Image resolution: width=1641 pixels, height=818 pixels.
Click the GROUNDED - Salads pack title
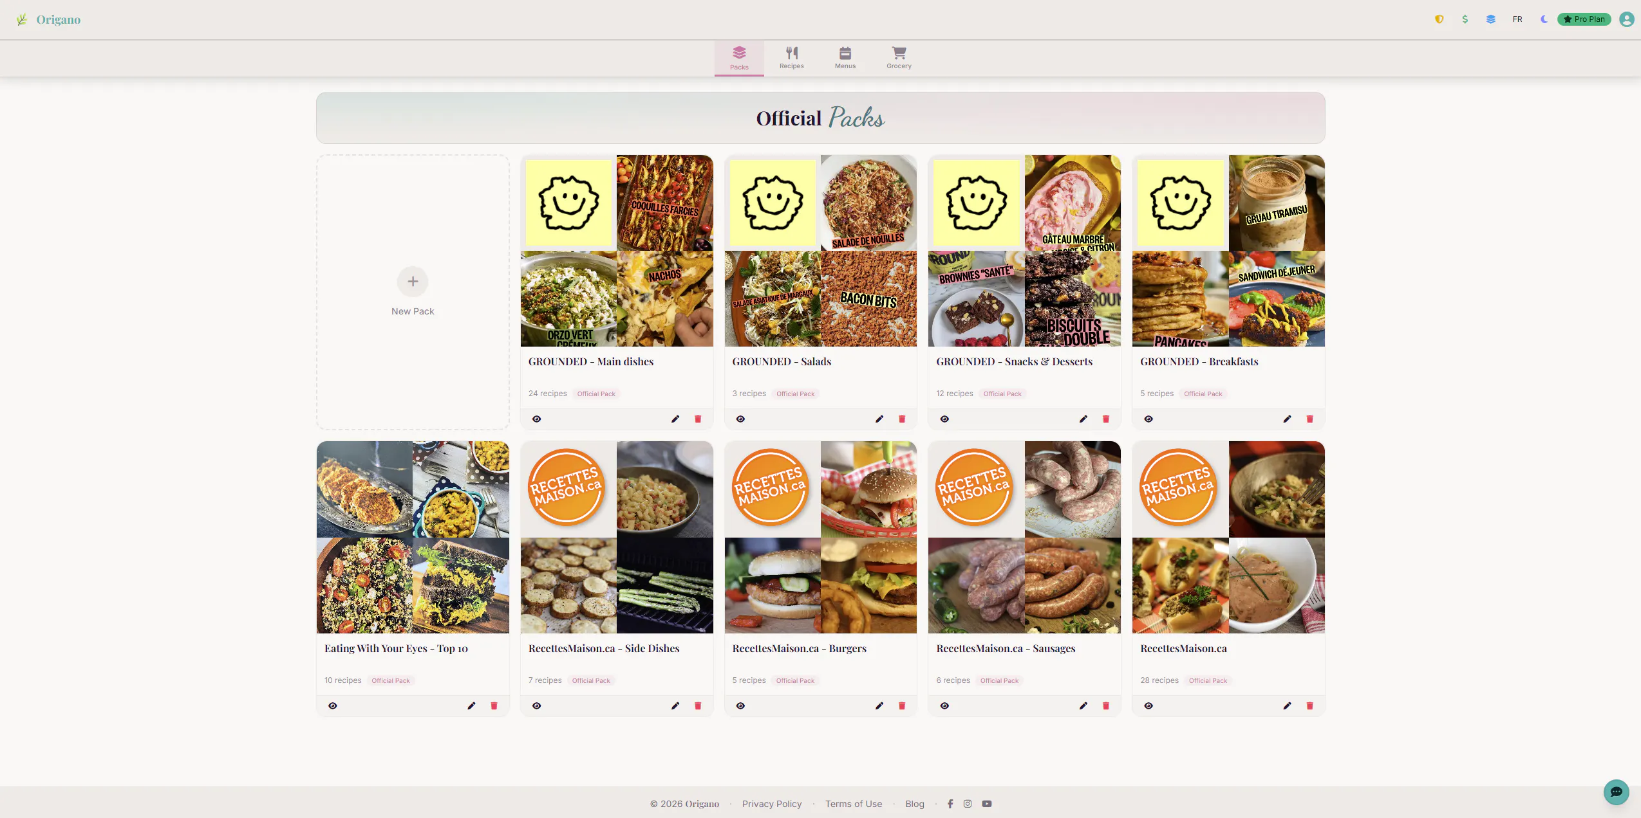pos(782,362)
